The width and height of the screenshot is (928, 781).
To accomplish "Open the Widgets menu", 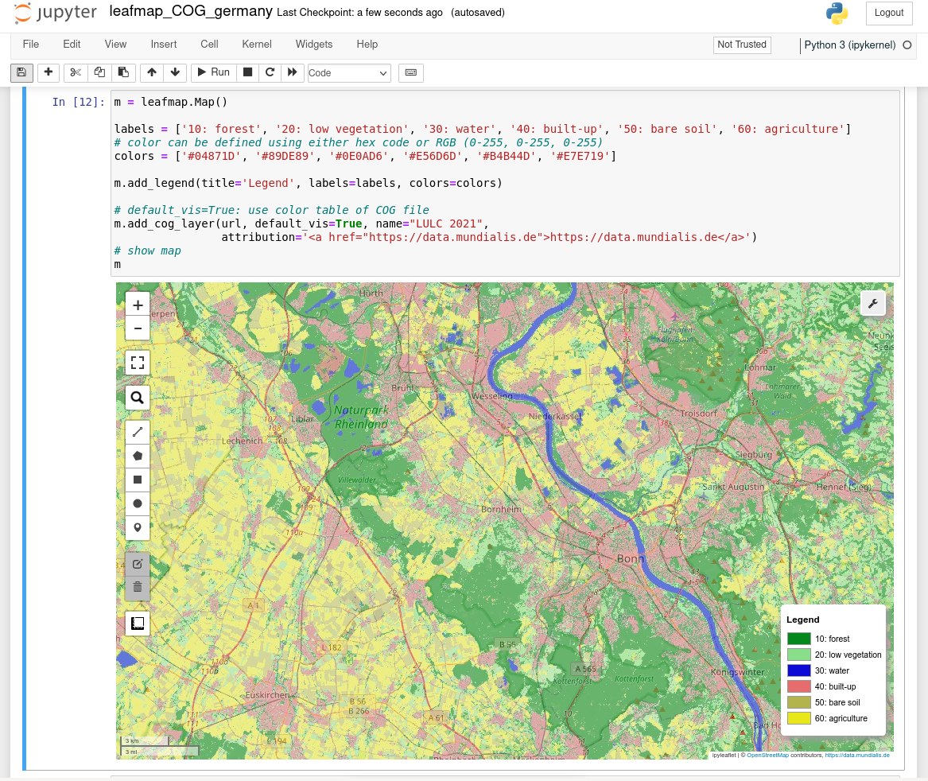I will coord(314,45).
